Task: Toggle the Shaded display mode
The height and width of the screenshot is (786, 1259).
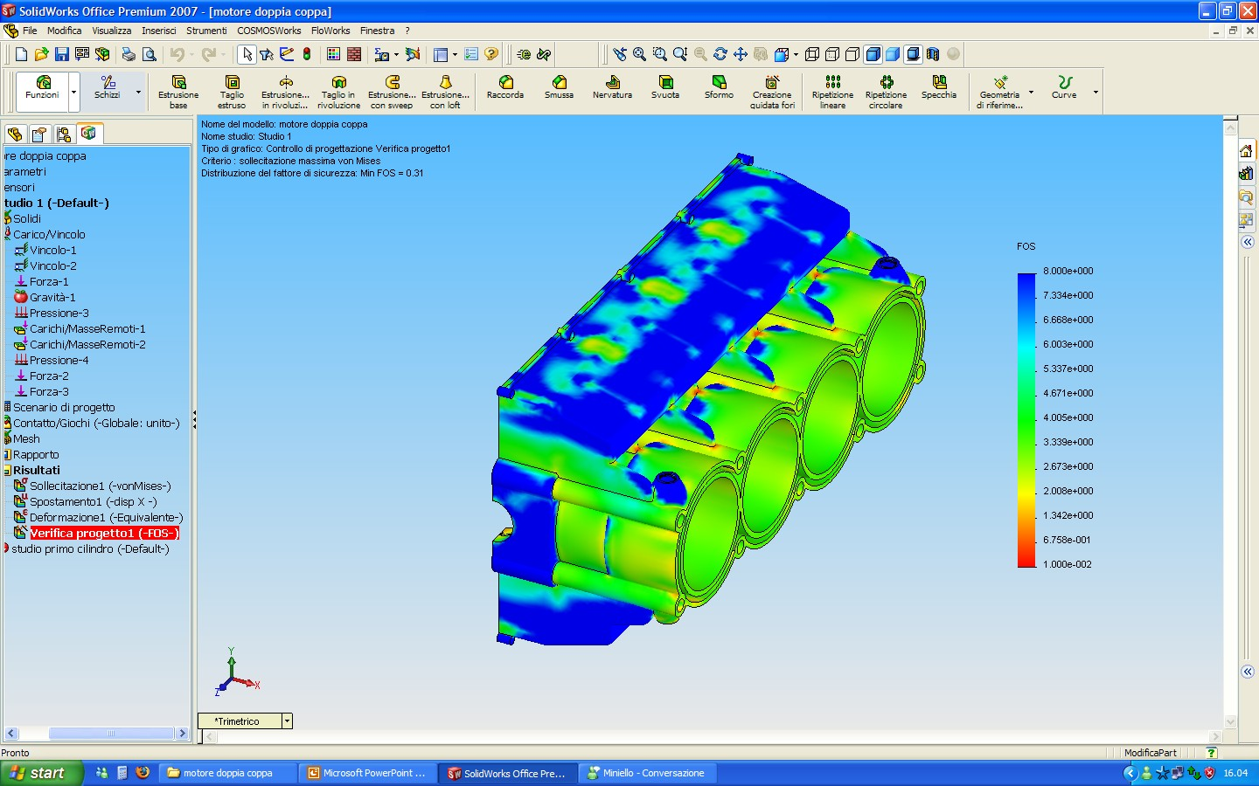Action: pyautogui.click(x=893, y=54)
